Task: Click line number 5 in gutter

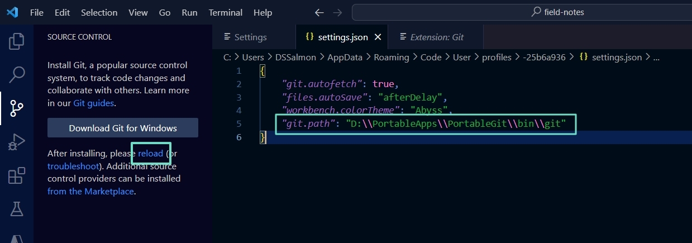Action: tap(239, 123)
